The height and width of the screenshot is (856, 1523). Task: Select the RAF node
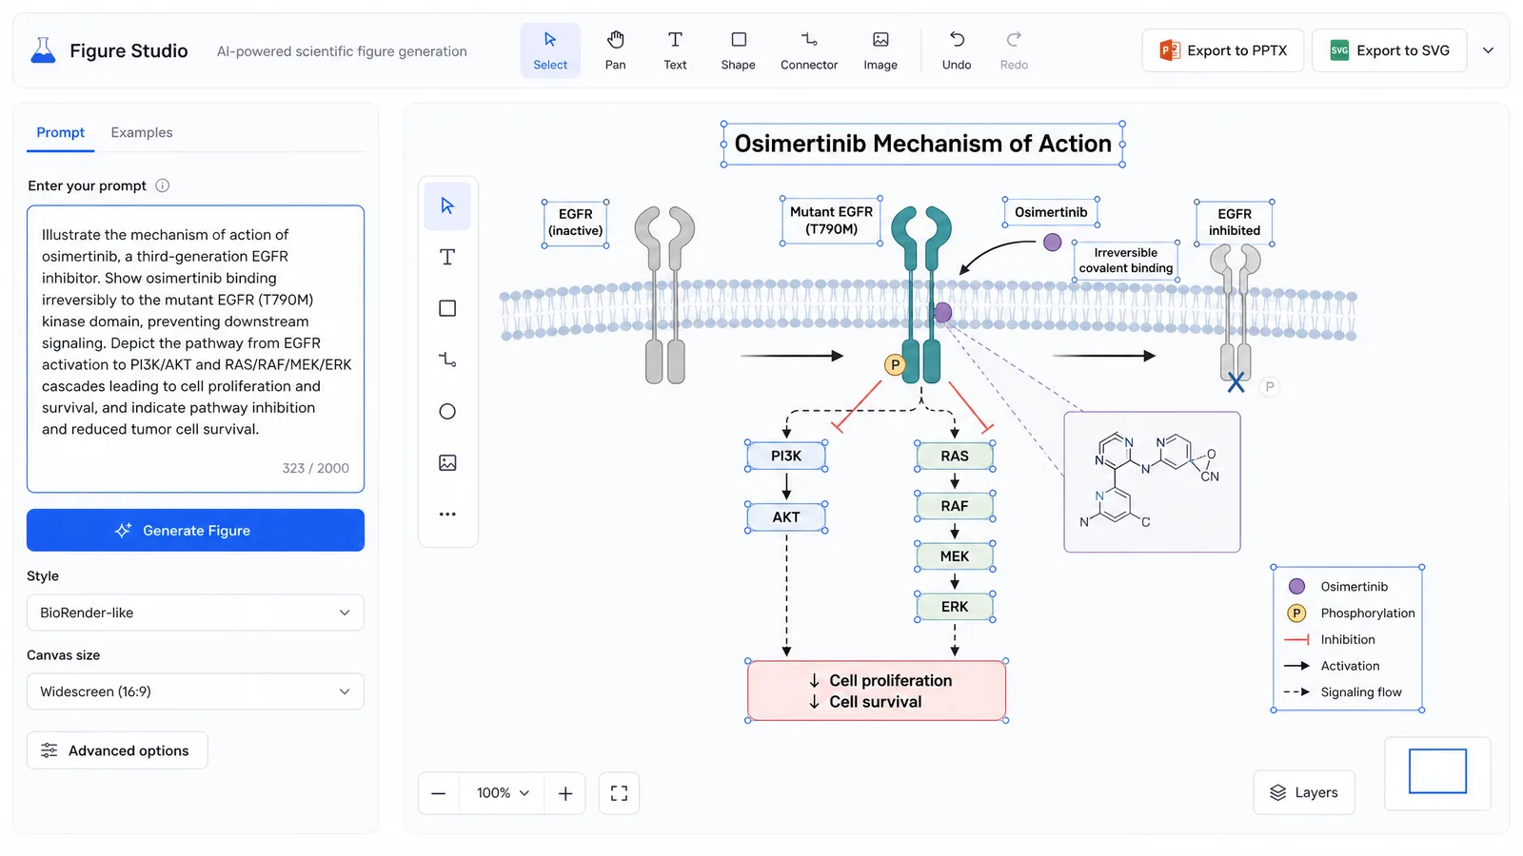(955, 506)
